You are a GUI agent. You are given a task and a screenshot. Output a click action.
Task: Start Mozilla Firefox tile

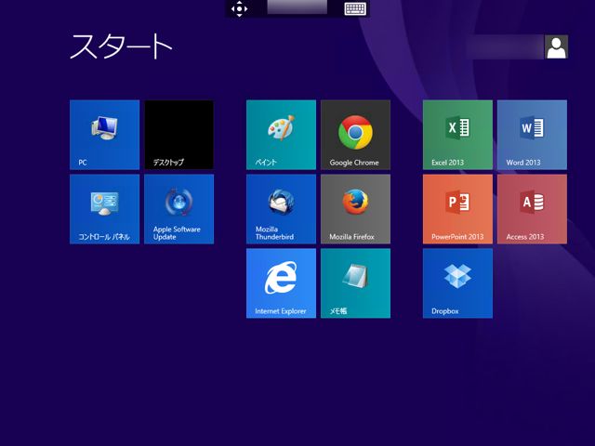(355, 209)
